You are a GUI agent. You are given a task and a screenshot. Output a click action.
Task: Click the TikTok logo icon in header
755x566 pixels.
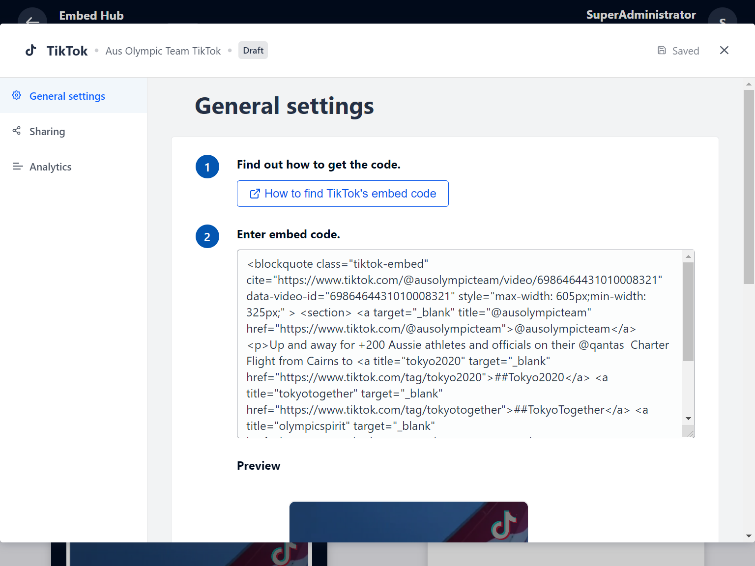tap(31, 51)
